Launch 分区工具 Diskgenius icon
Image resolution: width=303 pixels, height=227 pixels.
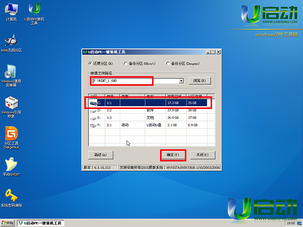[x=12, y=138]
